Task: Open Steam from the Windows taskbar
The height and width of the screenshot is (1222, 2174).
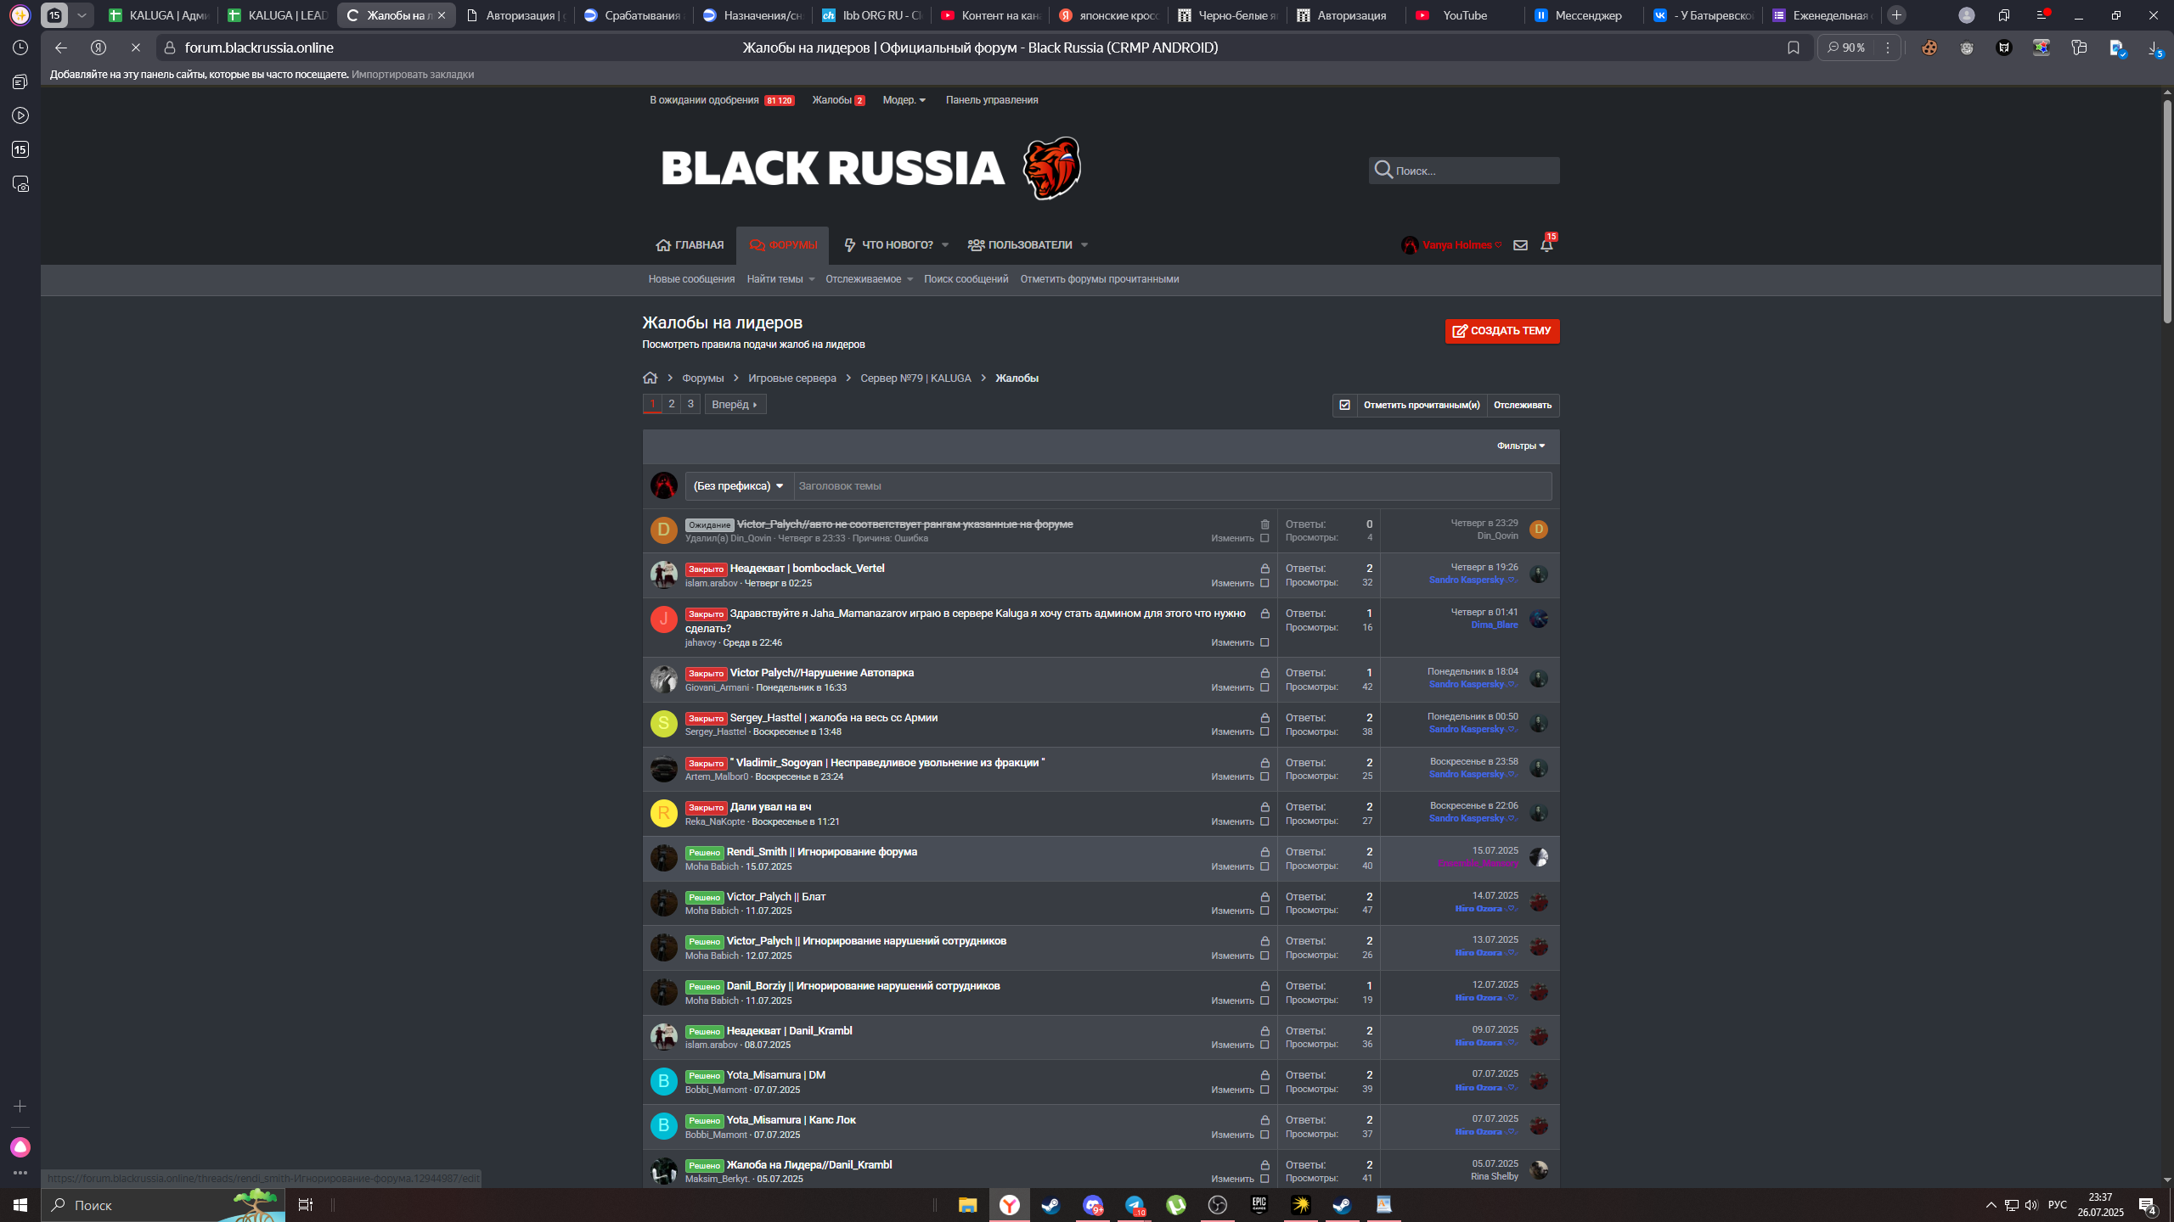Action: pyautogui.click(x=1050, y=1205)
